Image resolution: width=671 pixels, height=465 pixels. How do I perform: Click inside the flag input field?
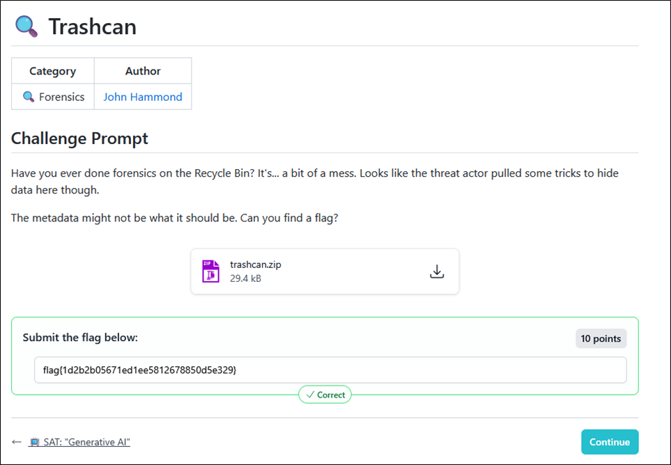pyautogui.click(x=330, y=370)
